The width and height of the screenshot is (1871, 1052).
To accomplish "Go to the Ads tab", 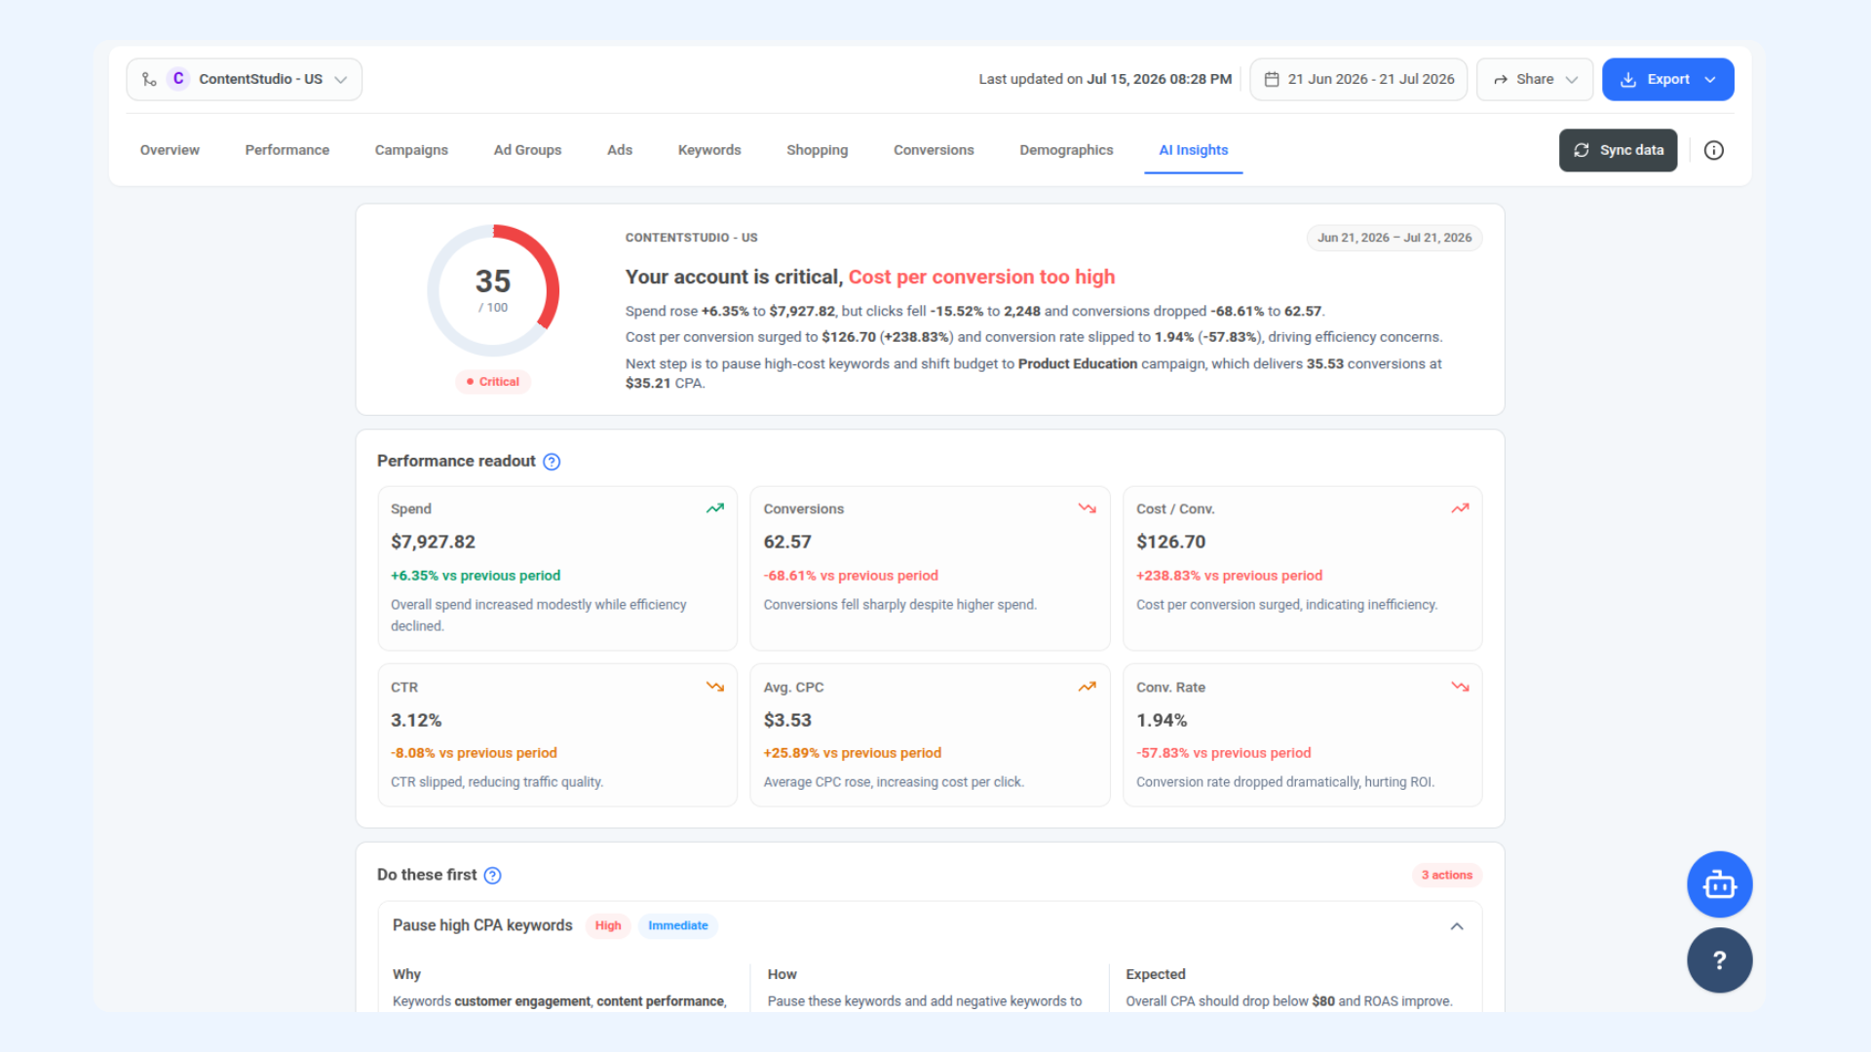I will (620, 150).
